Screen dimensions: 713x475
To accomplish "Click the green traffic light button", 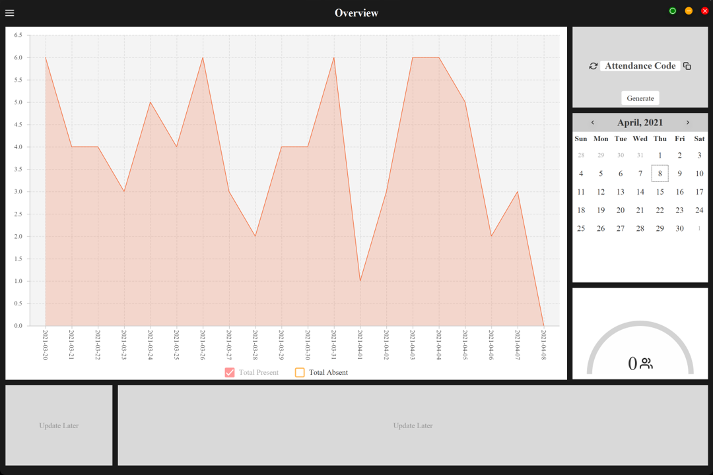I will tap(672, 11).
